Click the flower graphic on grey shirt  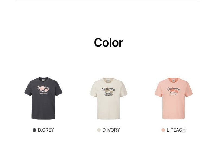44,90
